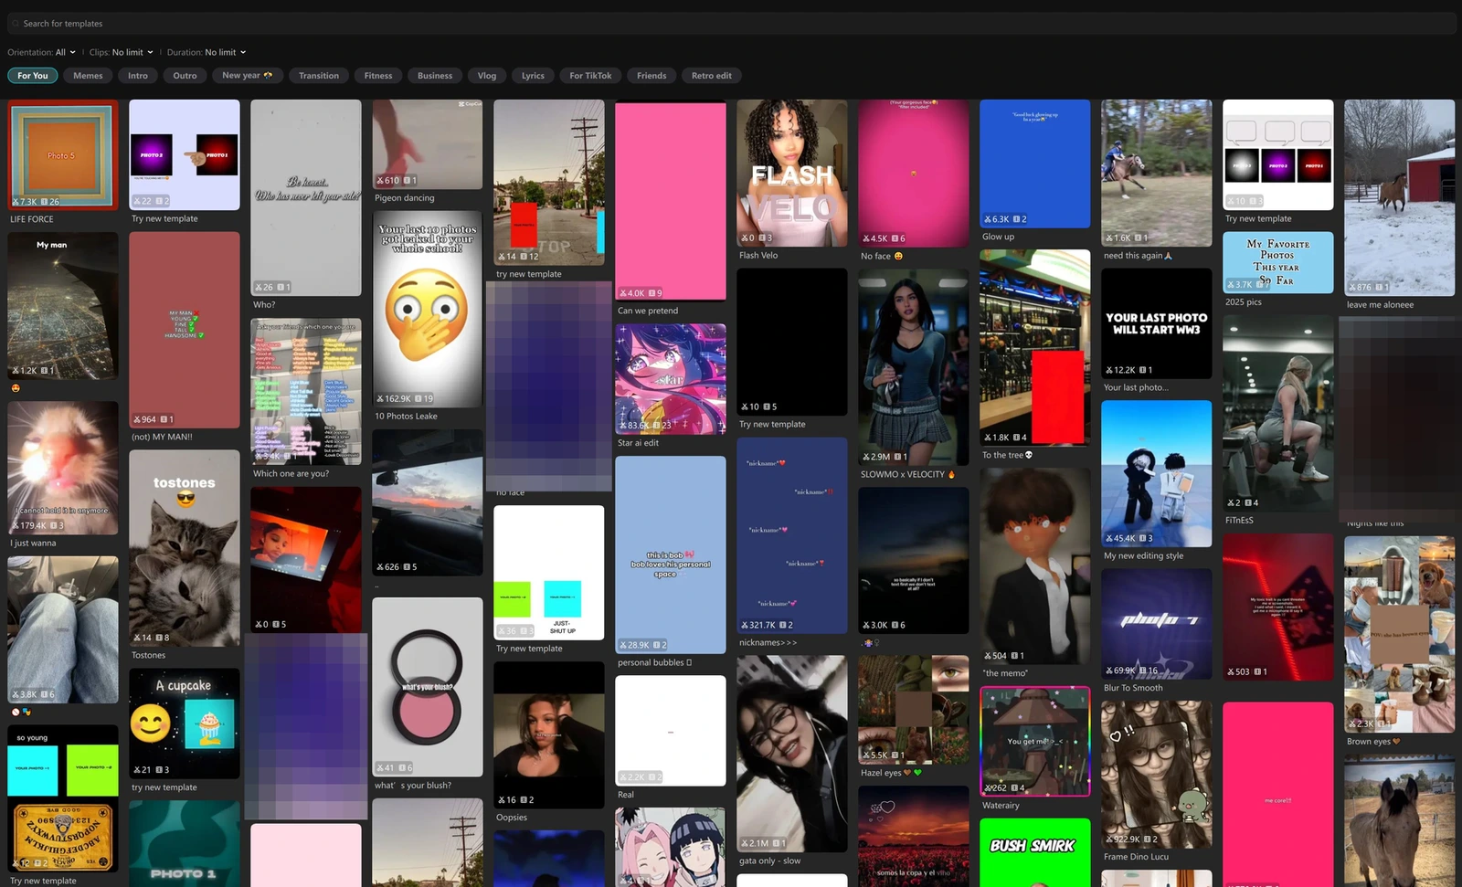This screenshot has width=1462, height=887.
Task: Open the blue Glow up template
Action: [x=1034, y=164]
